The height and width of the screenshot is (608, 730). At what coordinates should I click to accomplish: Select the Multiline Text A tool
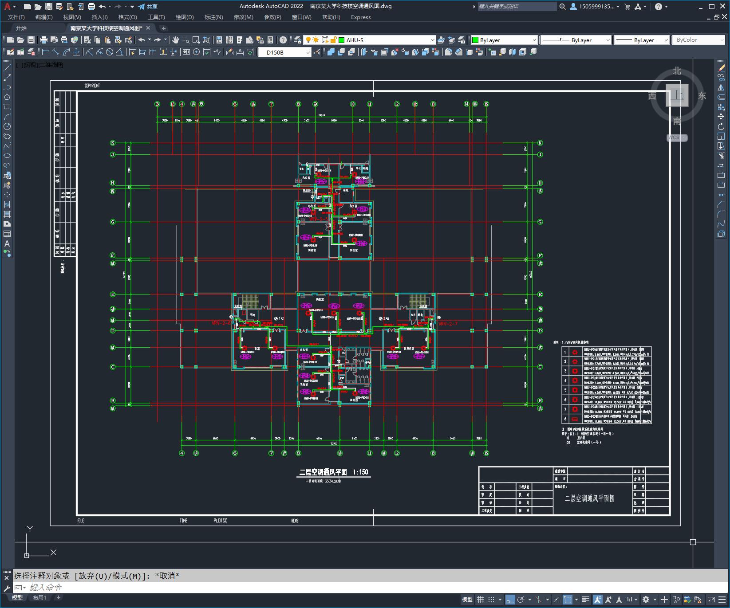(7, 243)
